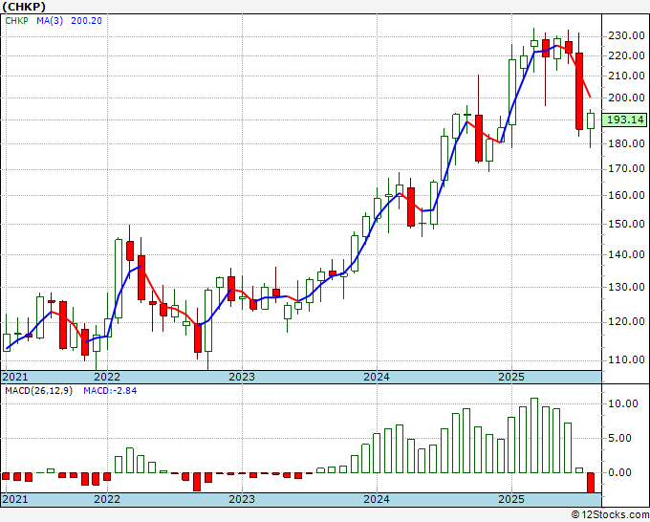Open the 12Stocks.com copyright link
This screenshot has height=522, width=650.
[610, 515]
